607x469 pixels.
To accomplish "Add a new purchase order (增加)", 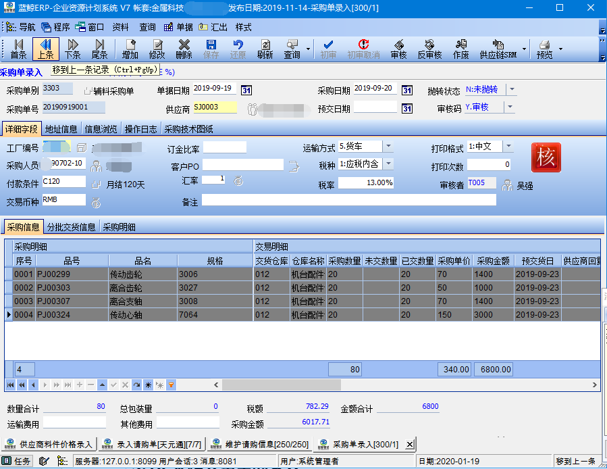I will tap(130, 49).
